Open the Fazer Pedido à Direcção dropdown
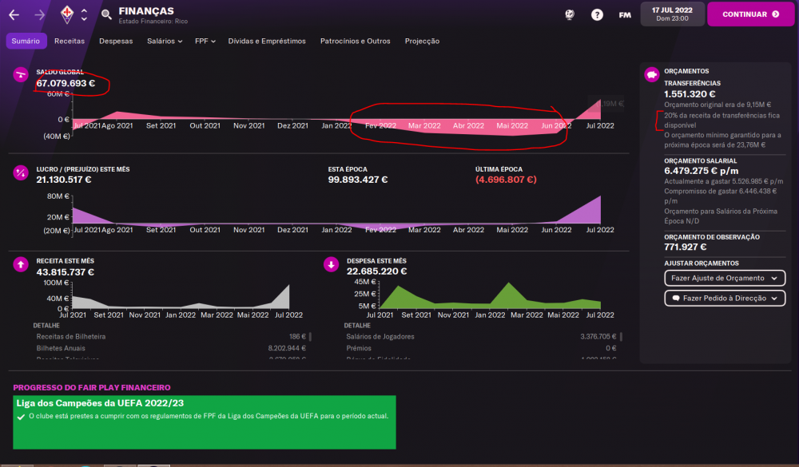The height and width of the screenshot is (467, 799). point(725,298)
